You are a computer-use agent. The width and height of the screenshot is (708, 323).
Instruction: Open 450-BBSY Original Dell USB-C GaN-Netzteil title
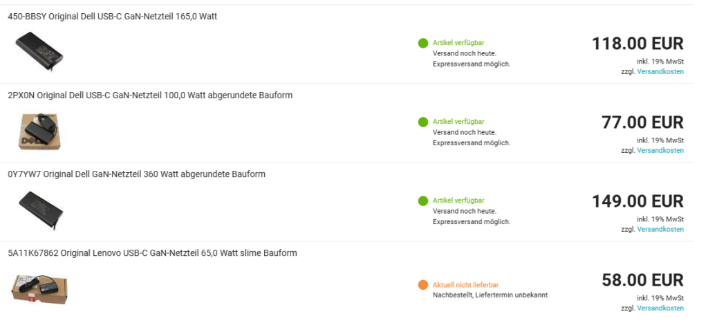coord(113,17)
